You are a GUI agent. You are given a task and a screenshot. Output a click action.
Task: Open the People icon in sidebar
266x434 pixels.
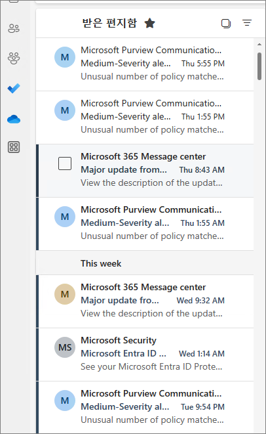[14, 28]
